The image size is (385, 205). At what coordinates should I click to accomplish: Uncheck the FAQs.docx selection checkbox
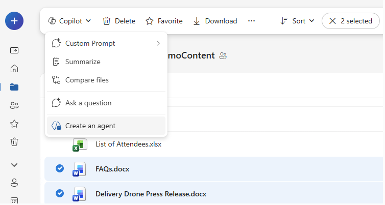pyautogui.click(x=60, y=168)
